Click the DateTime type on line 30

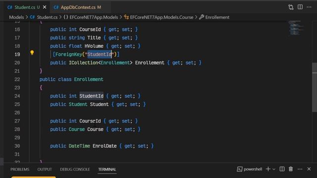pos(79,146)
